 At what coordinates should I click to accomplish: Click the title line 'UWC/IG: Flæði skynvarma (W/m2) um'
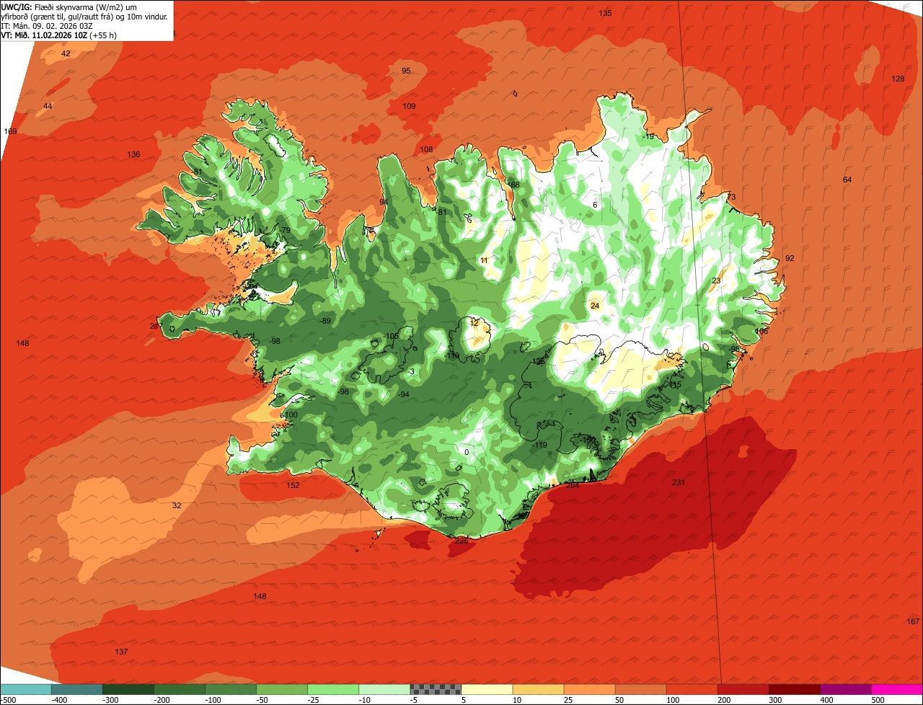69,6
